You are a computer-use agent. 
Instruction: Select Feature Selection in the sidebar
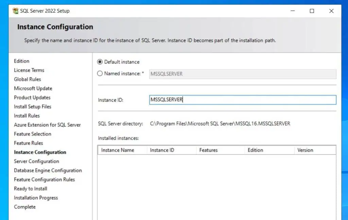pos(33,134)
